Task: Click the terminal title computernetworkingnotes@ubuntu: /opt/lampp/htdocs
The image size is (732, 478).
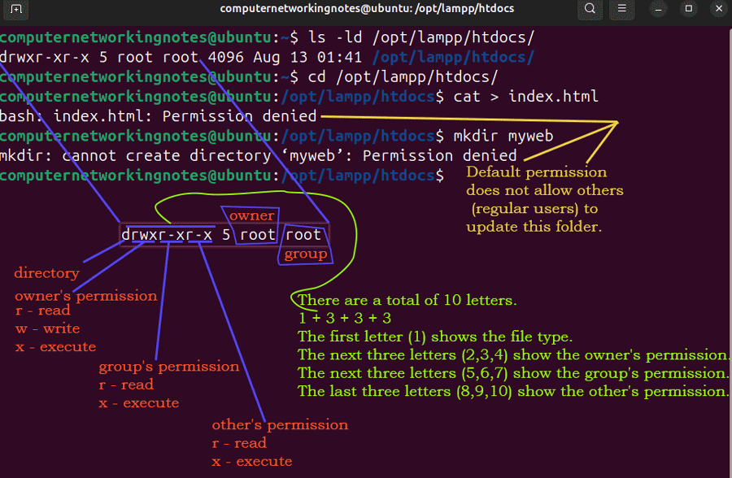Action: 367,9
